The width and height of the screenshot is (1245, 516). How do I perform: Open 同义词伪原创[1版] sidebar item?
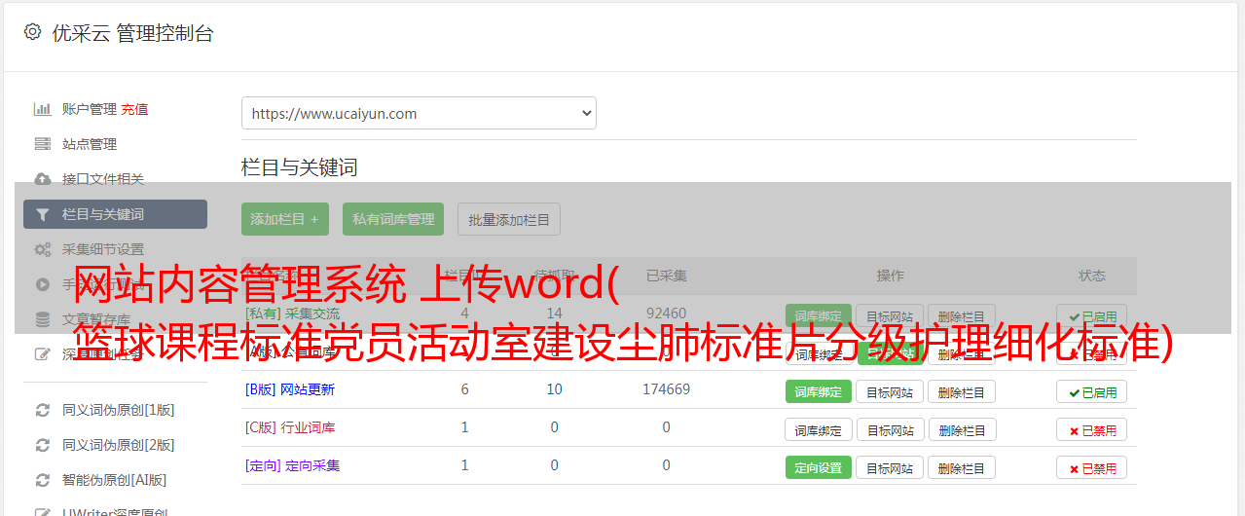point(119,410)
